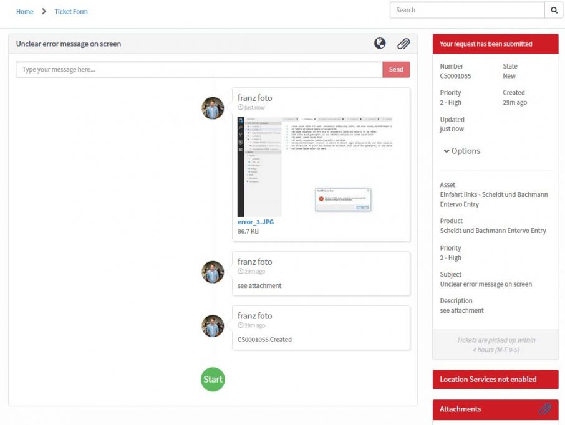Open the Ticket Form breadcrumb link

tap(71, 11)
